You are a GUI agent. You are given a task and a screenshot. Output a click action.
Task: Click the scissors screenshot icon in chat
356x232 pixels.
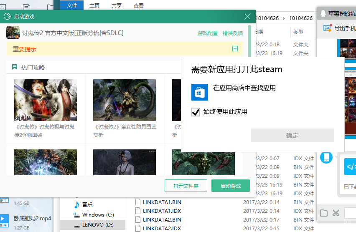tap(336, 213)
